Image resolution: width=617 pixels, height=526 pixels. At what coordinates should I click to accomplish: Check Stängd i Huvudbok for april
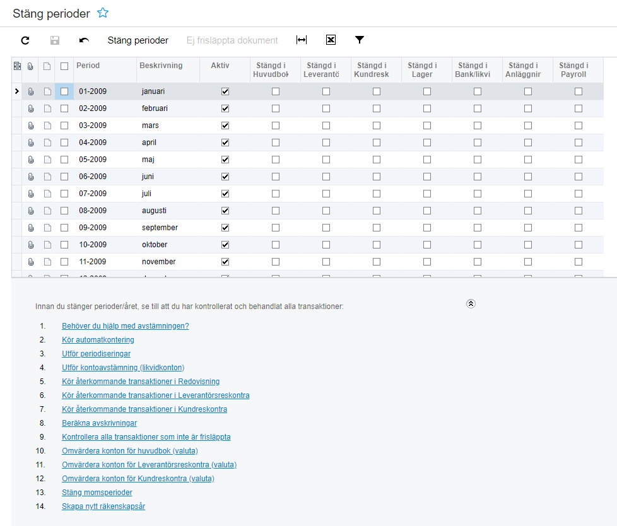[276, 143]
